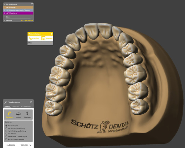185x148 pixels.
Task: Enable Alle gleichzeitig bewegen checkbox
Action: click(6, 139)
